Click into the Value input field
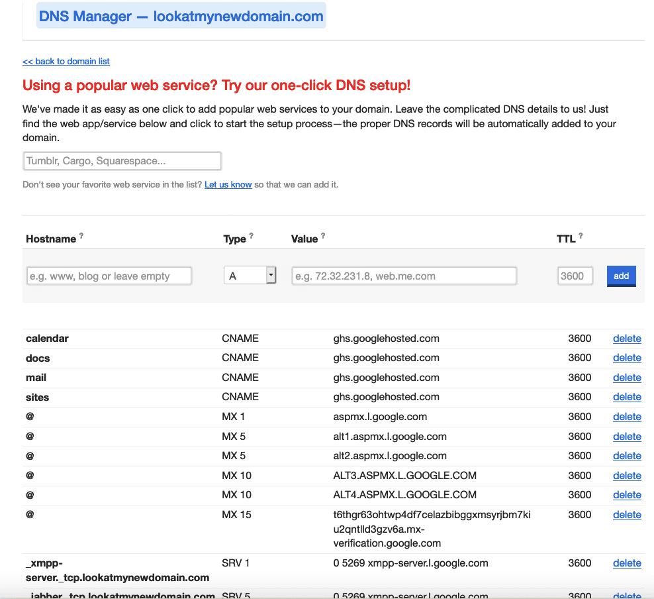 pyautogui.click(x=404, y=276)
